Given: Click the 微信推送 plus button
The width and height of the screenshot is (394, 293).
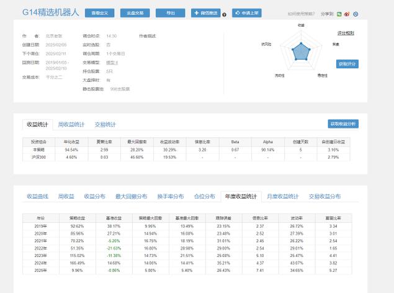Looking at the screenshot, I should click(206, 12).
